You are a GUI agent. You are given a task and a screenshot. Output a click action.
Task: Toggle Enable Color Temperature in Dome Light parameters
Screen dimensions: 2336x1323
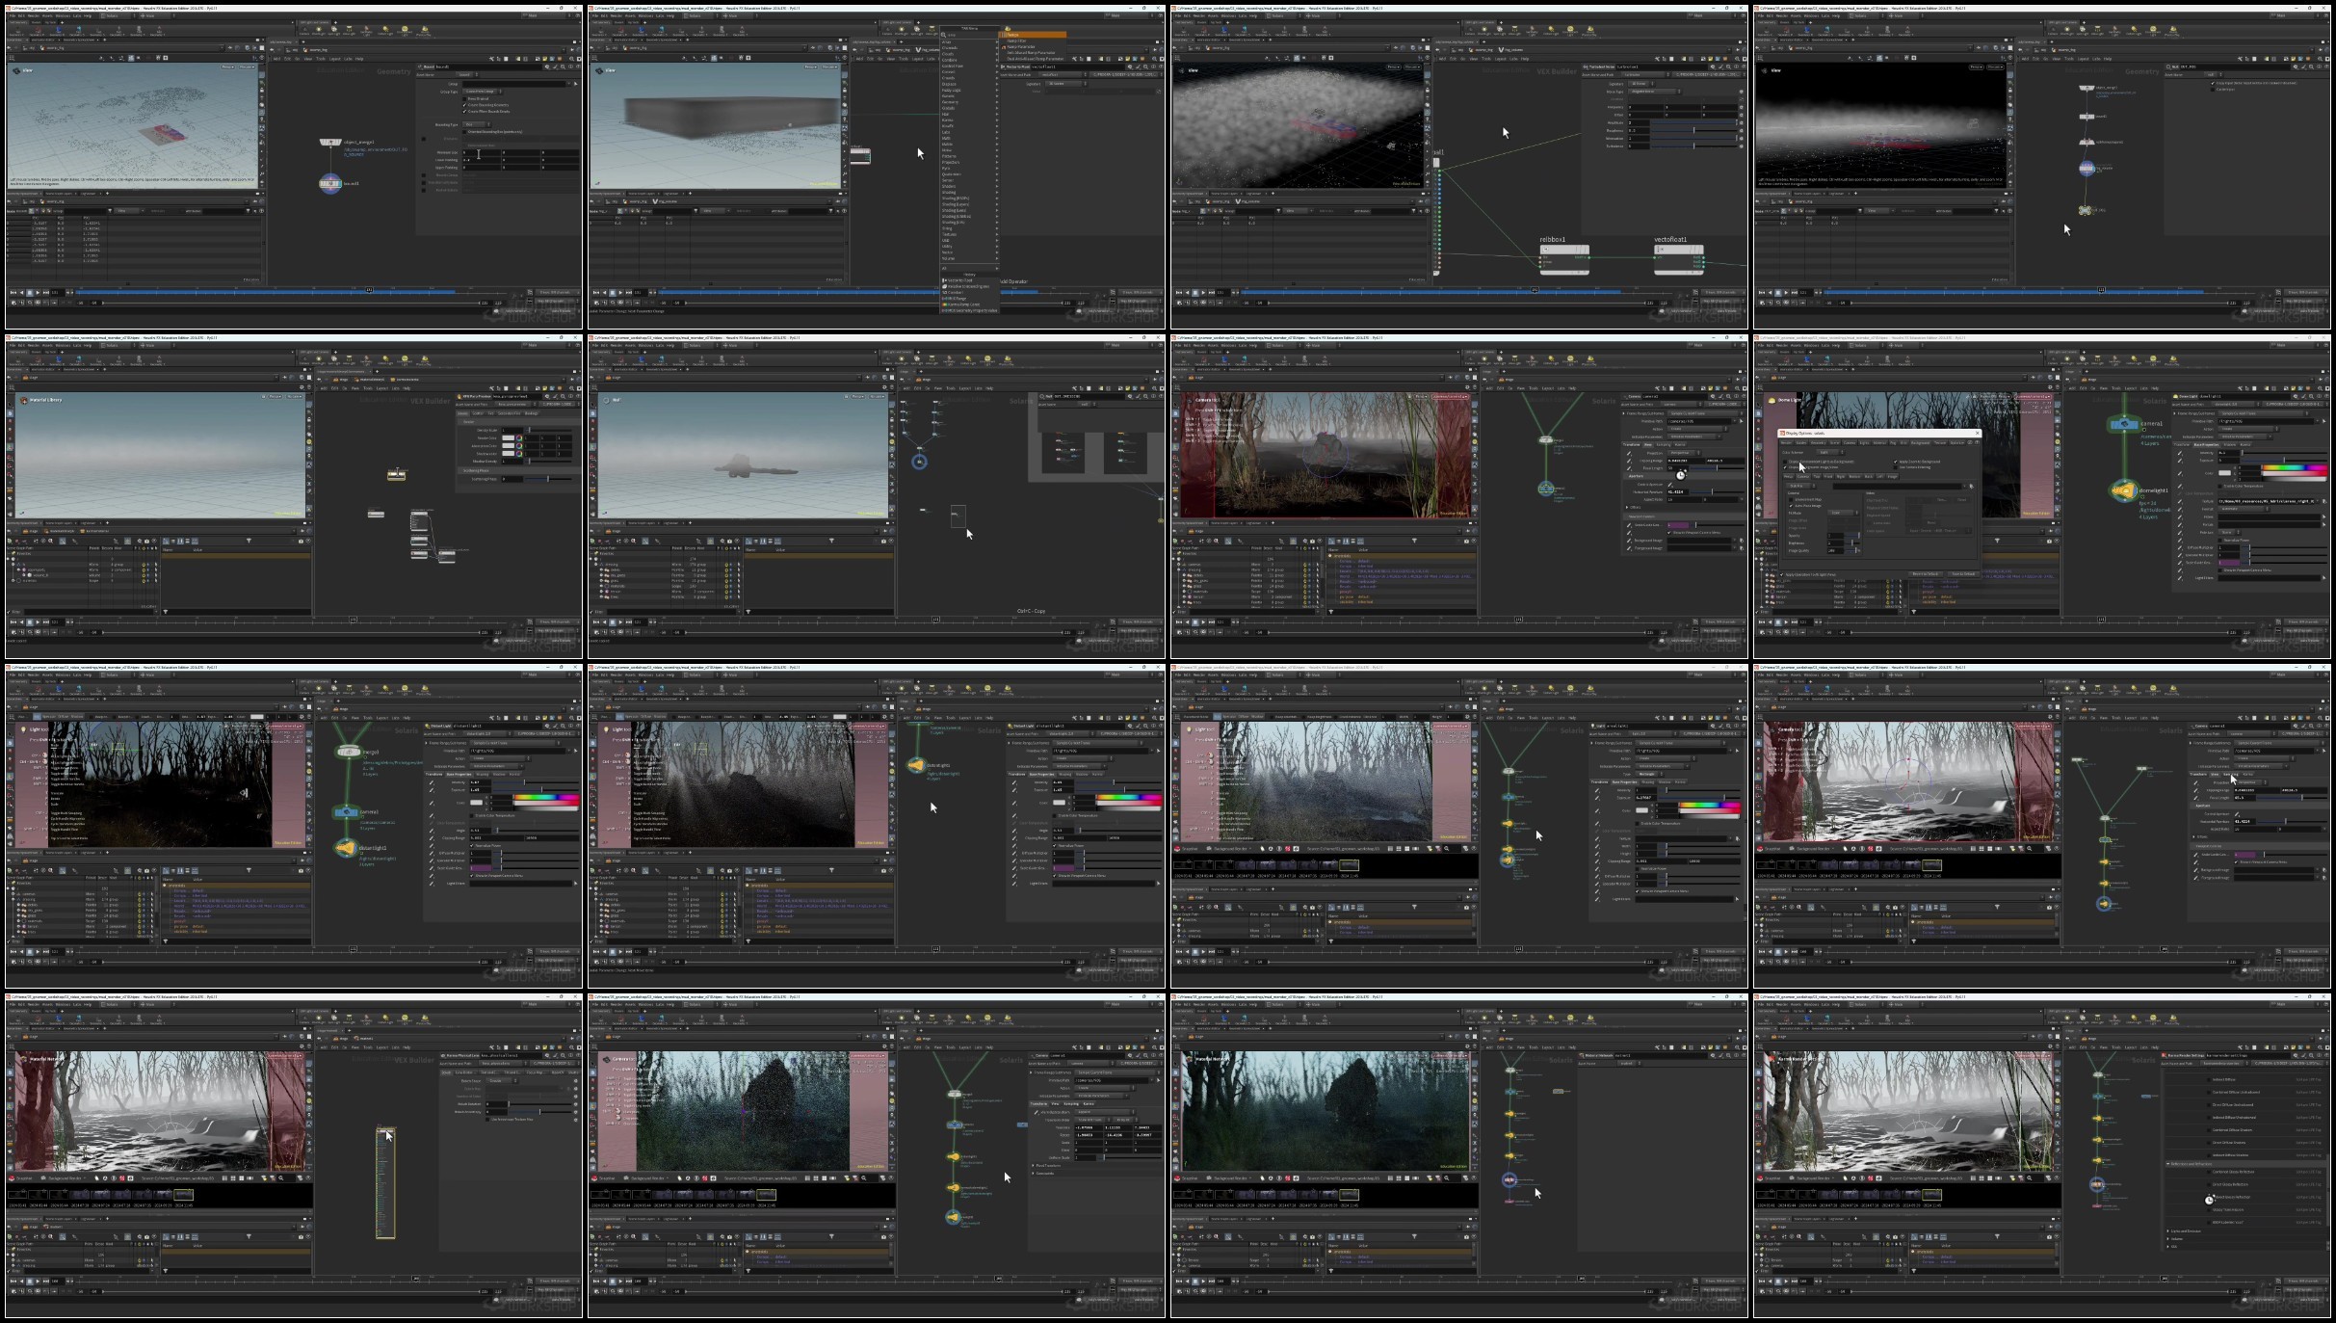(x=2219, y=486)
